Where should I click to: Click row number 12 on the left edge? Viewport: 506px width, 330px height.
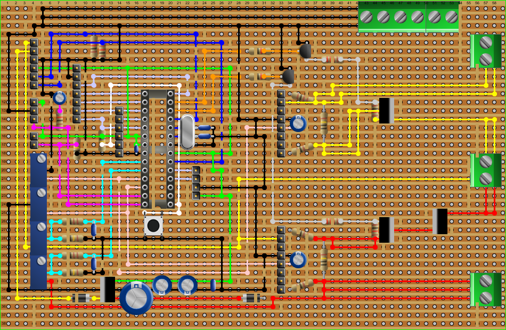(x=3, y=102)
